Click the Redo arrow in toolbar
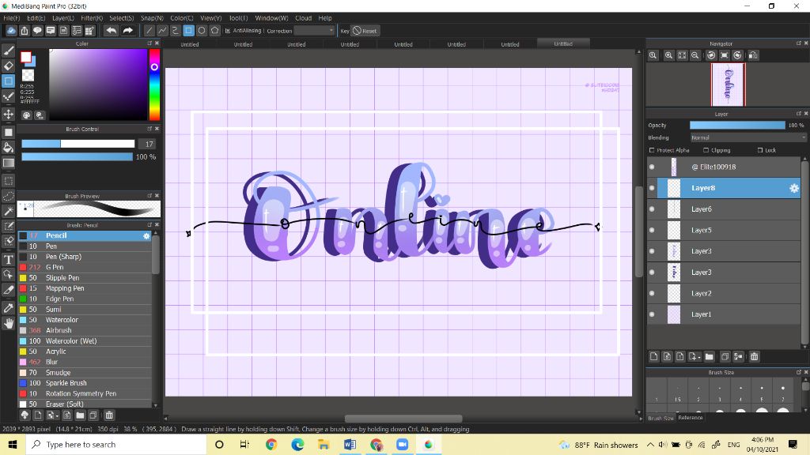This screenshot has width=810, height=455. click(x=127, y=31)
